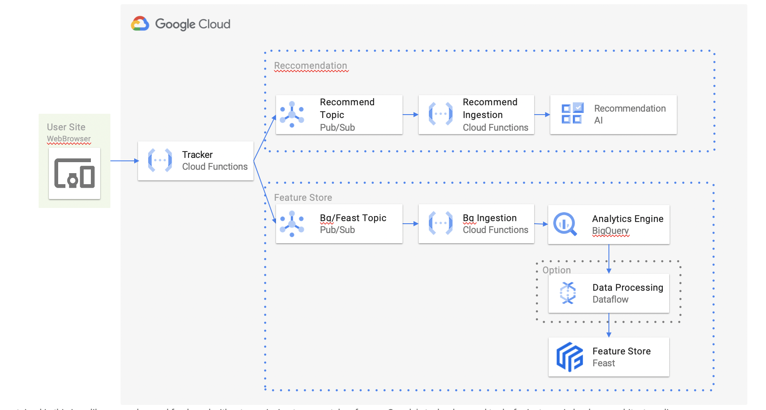The image size is (766, 410).
Task: Click the 'Dataflow' subtitle text
Action: 611,299
